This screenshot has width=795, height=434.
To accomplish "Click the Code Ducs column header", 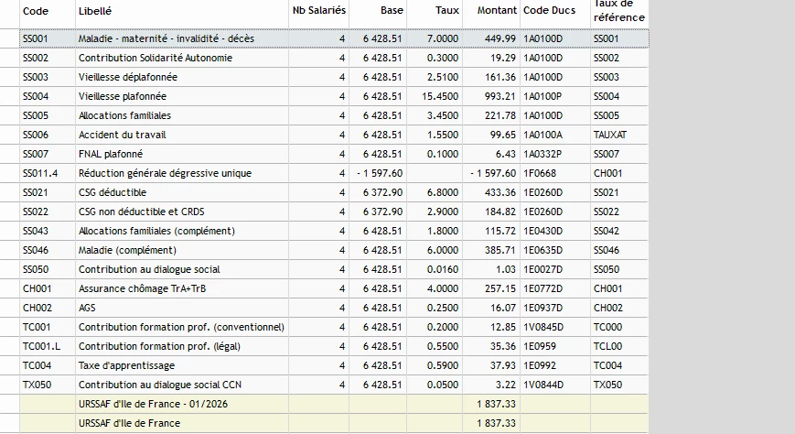I will [x=549, y=11].
